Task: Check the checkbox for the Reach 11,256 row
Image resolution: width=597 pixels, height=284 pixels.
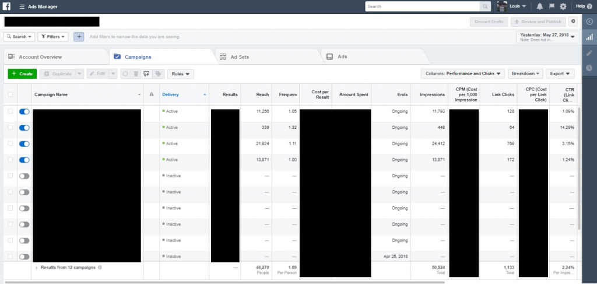Action: coord(10,111)
